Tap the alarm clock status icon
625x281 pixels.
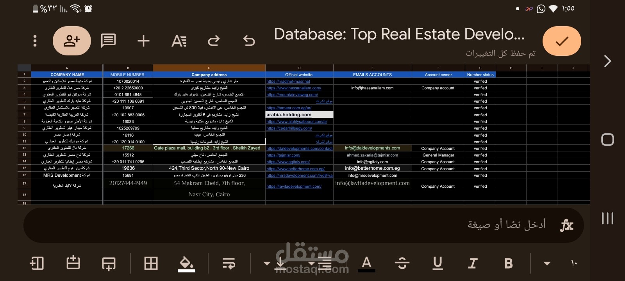pos(88,9)
